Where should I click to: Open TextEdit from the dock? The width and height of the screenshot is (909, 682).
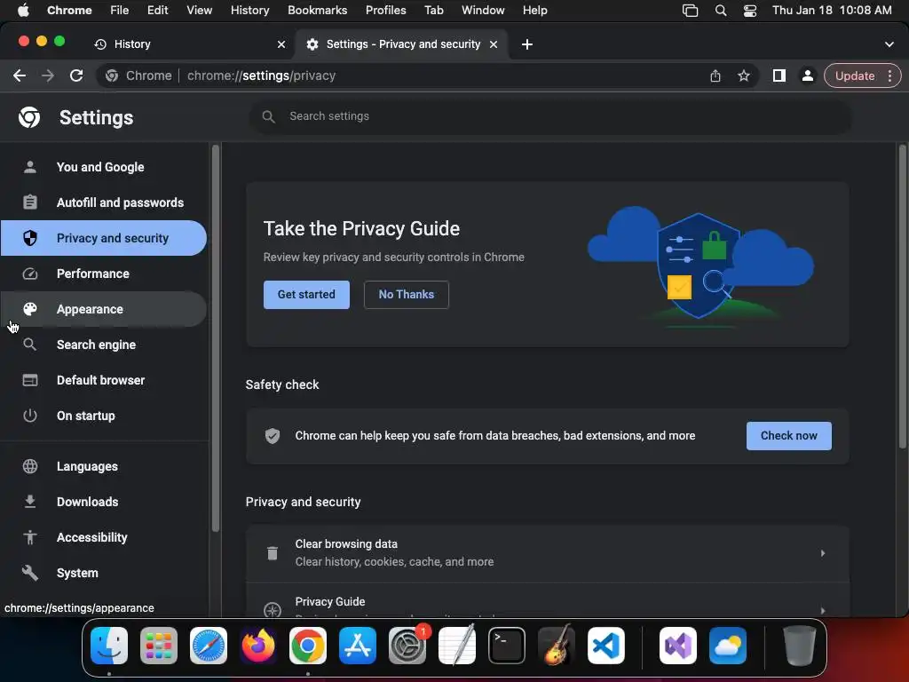point(457,646)
